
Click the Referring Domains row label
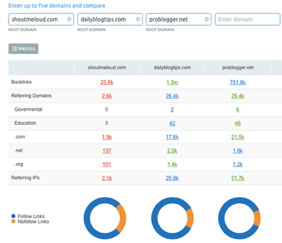tap(31, 95)
